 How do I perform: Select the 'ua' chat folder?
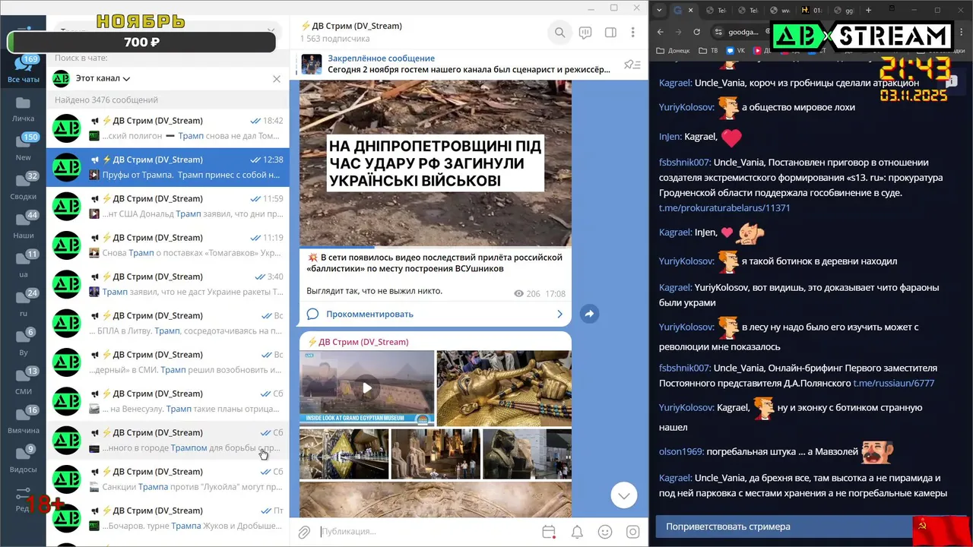pos(24,264)
